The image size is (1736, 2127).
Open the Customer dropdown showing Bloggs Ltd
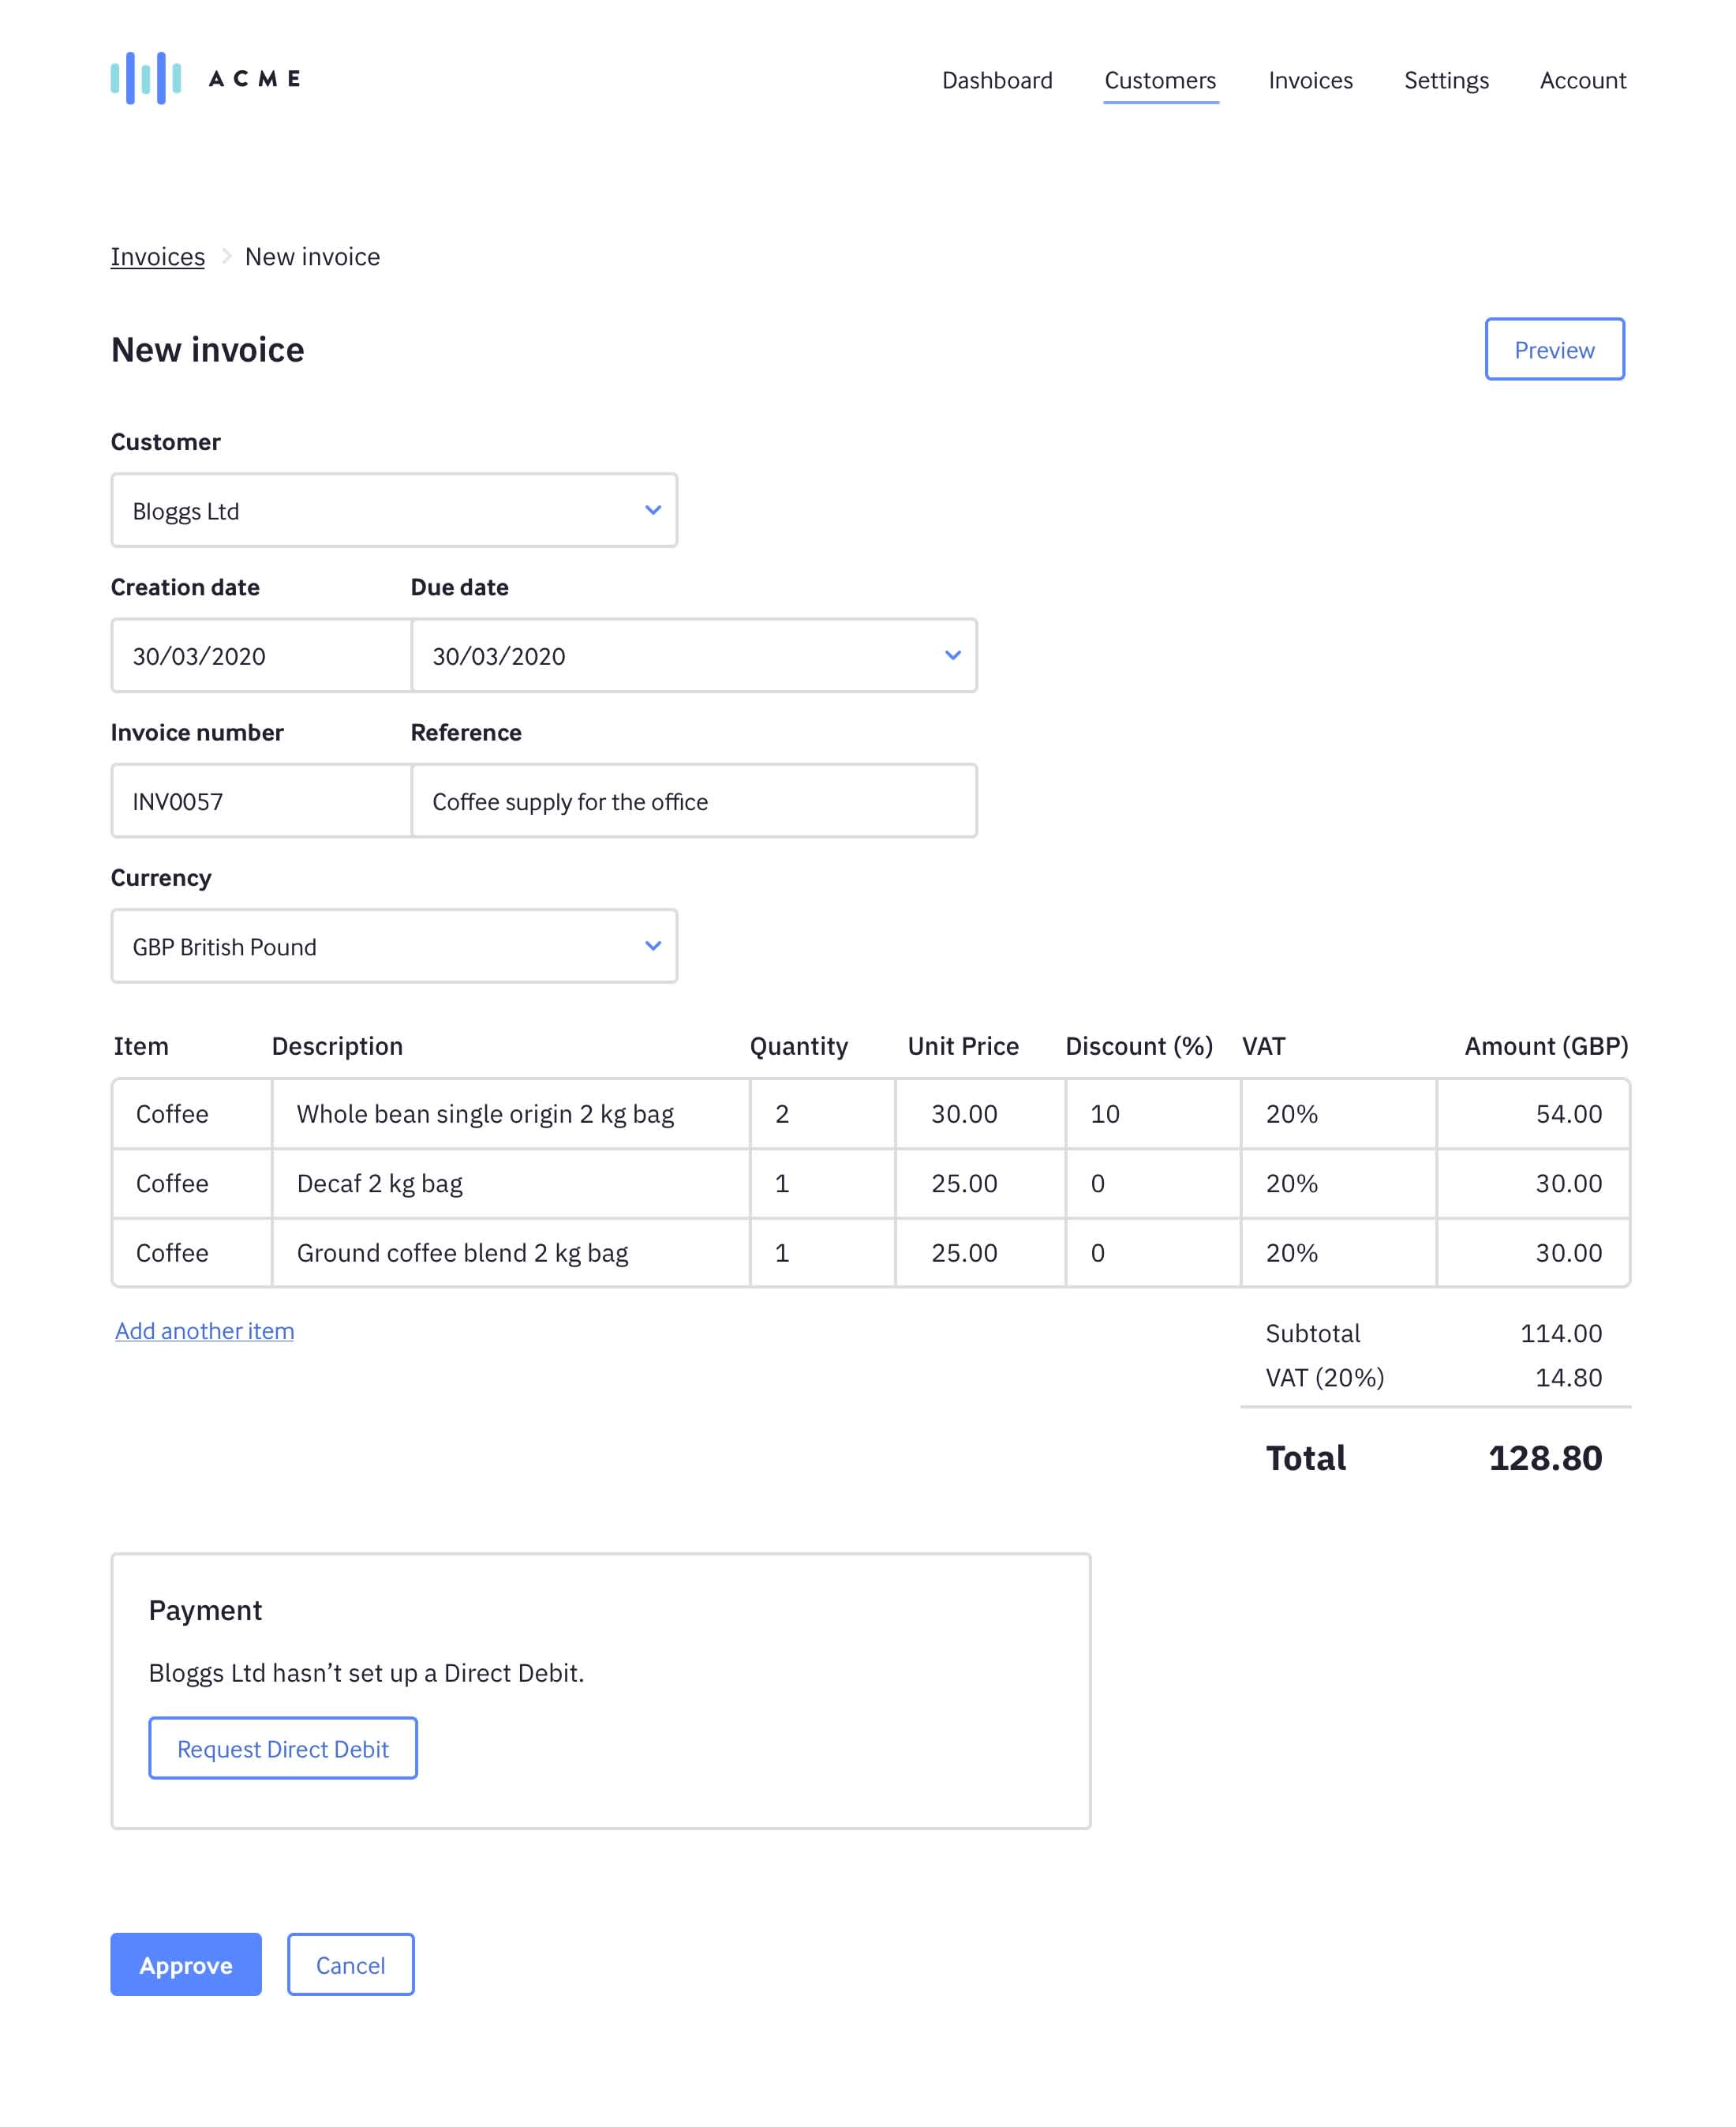[393, 510]
